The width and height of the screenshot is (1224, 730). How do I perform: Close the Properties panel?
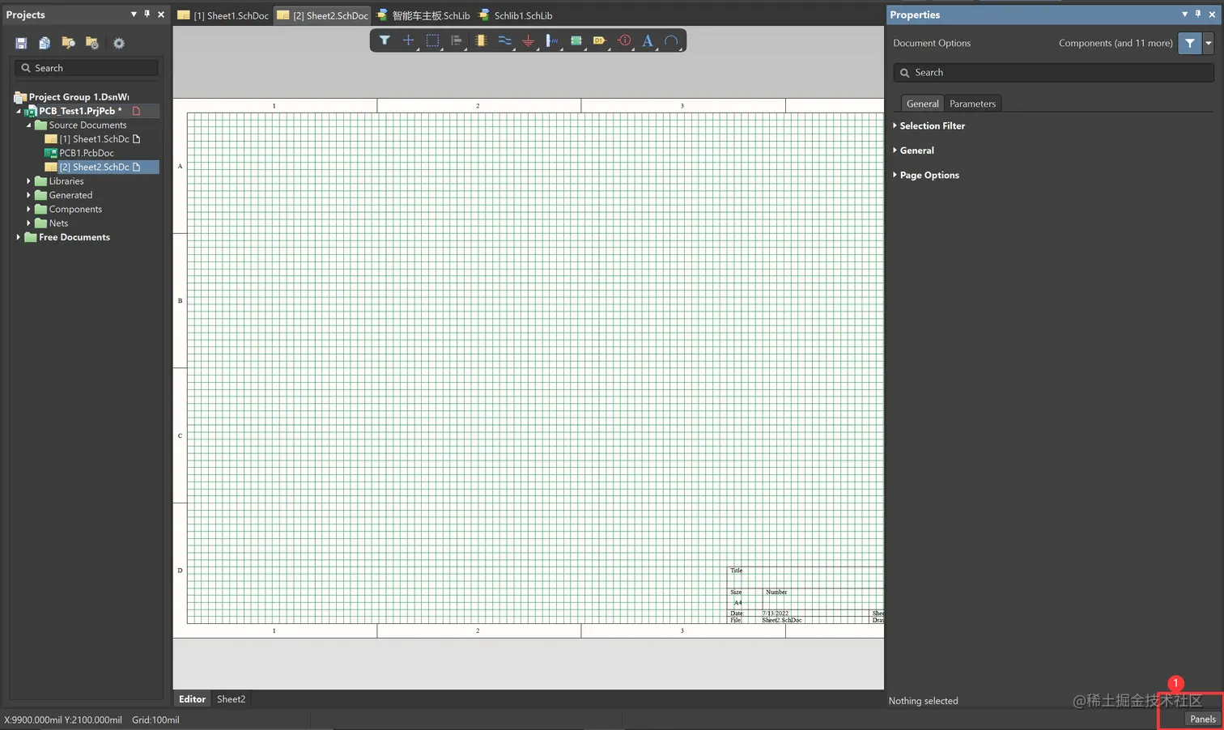(1212, 15)
